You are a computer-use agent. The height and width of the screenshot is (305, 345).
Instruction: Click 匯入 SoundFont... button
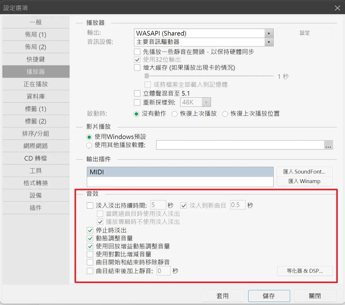click(x=304, y=172)
